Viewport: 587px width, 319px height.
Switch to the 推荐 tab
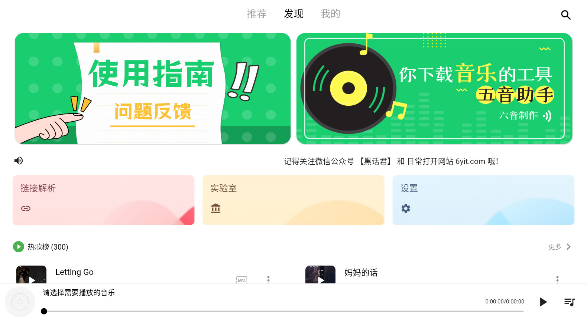257,14
